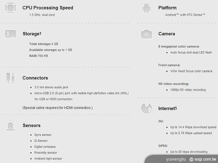The height and width of the screenshot is (163, 218).
Task: Click the Storage memory card icon
Action: click(x=10, y=34)
